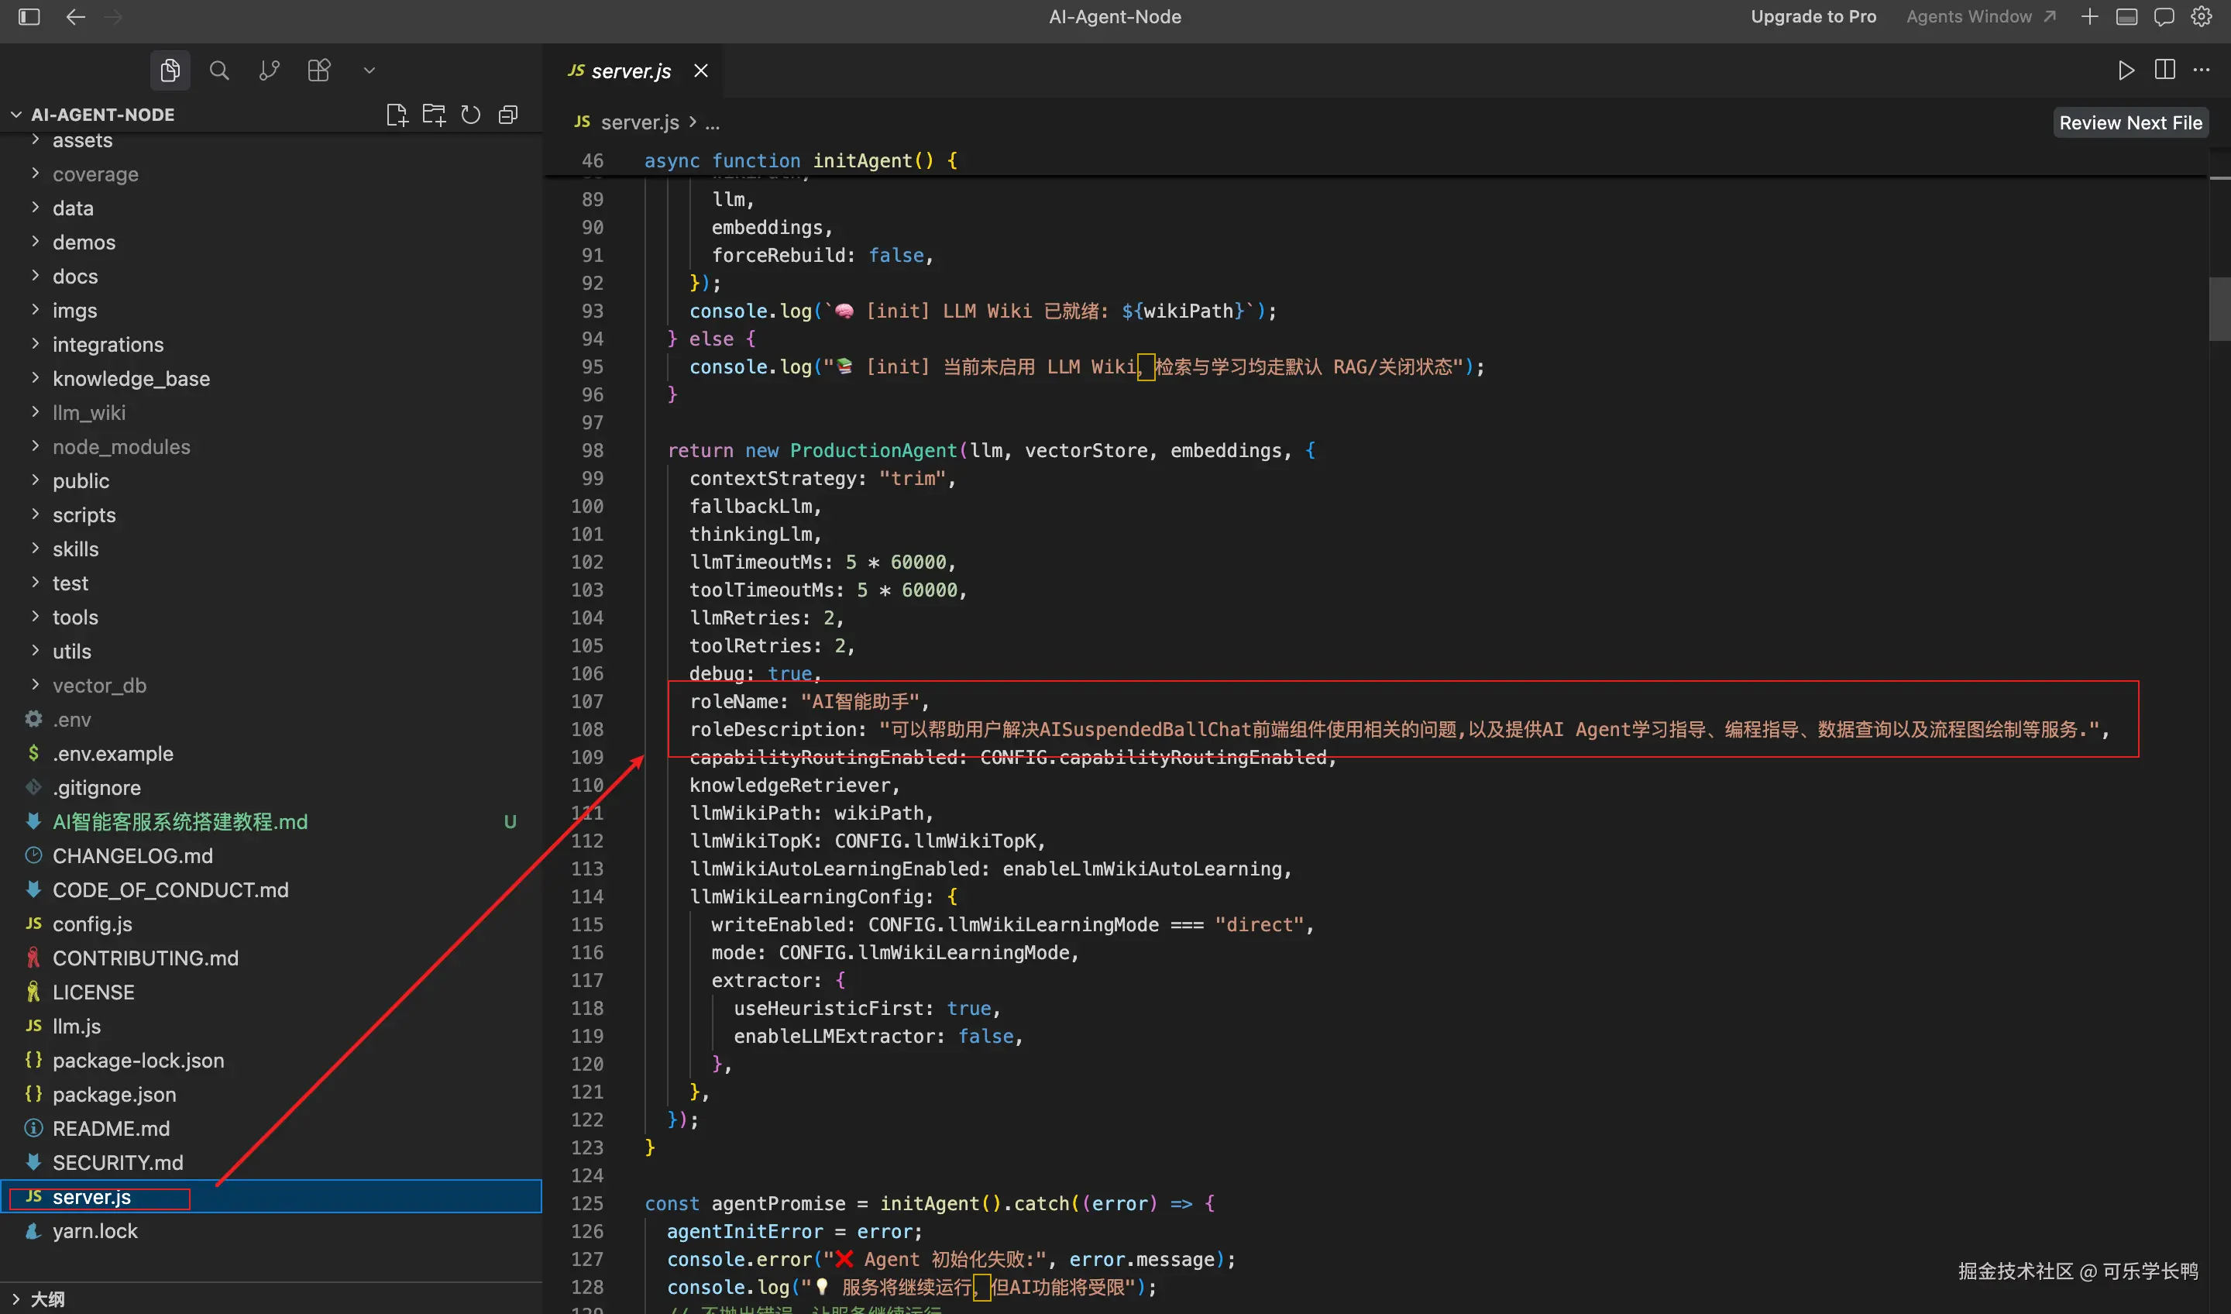
Task: Click New File icon in explorer header
Action: [x=397, y=115]
